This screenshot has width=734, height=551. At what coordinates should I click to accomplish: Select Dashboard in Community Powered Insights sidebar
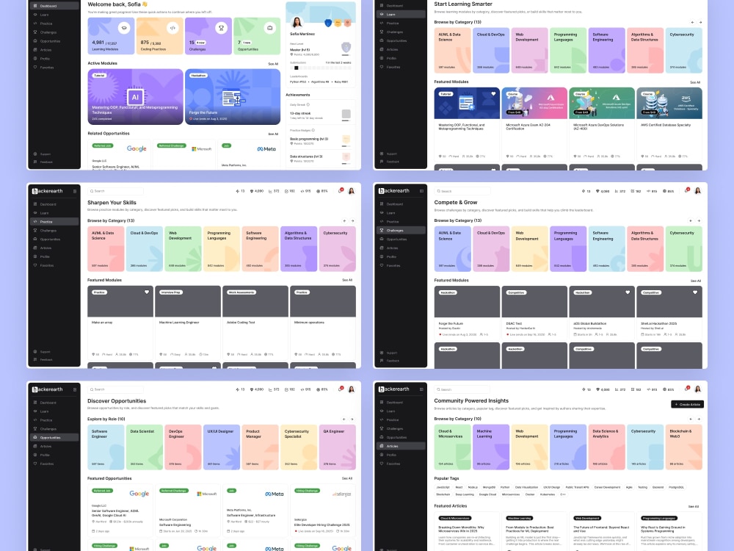point(401,402)
